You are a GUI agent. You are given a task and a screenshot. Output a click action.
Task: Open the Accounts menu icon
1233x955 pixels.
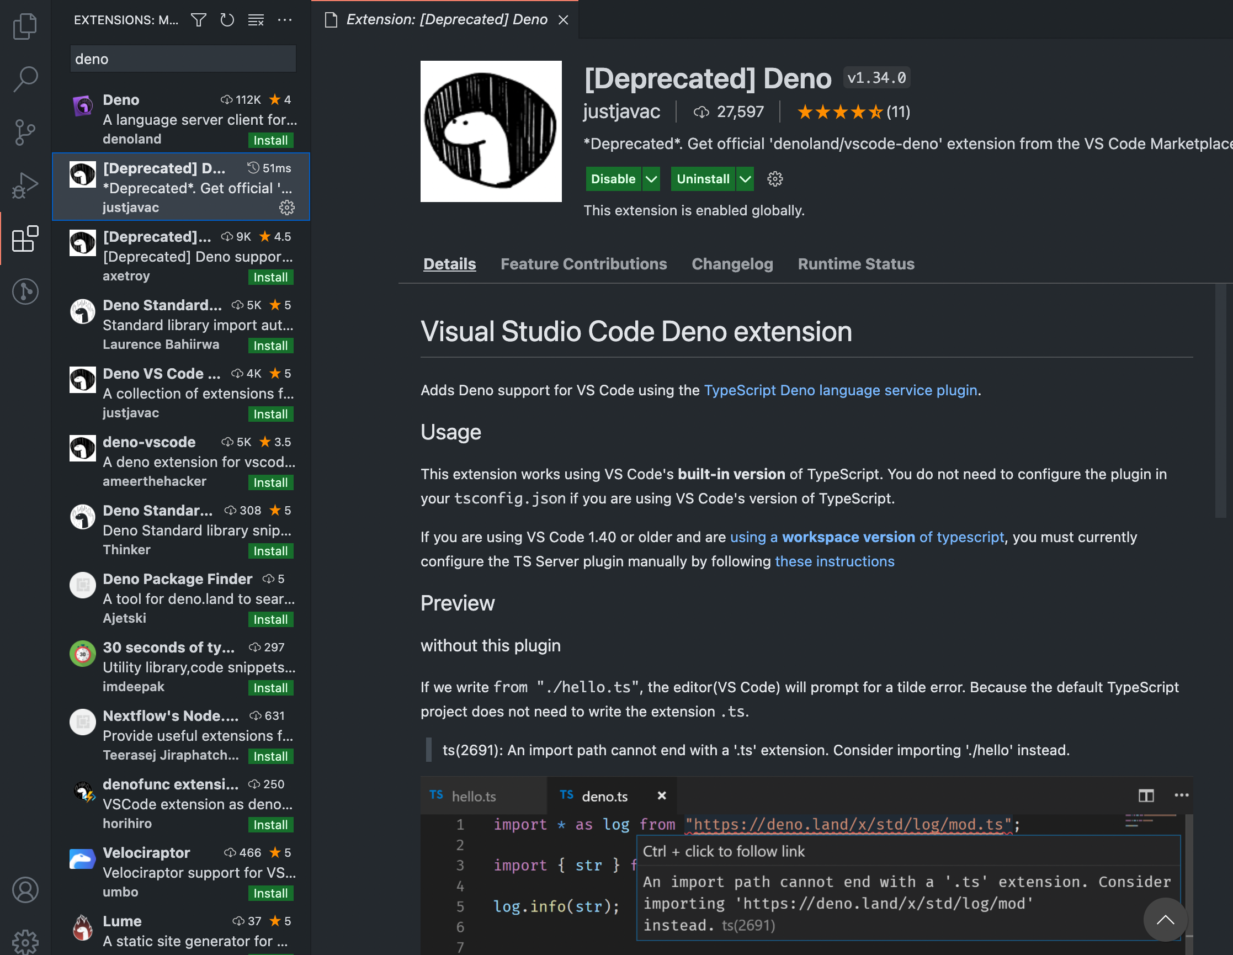click(25, 890)
